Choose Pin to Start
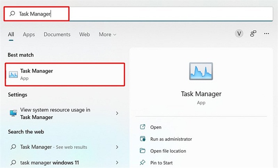 (x=161, y=163)
